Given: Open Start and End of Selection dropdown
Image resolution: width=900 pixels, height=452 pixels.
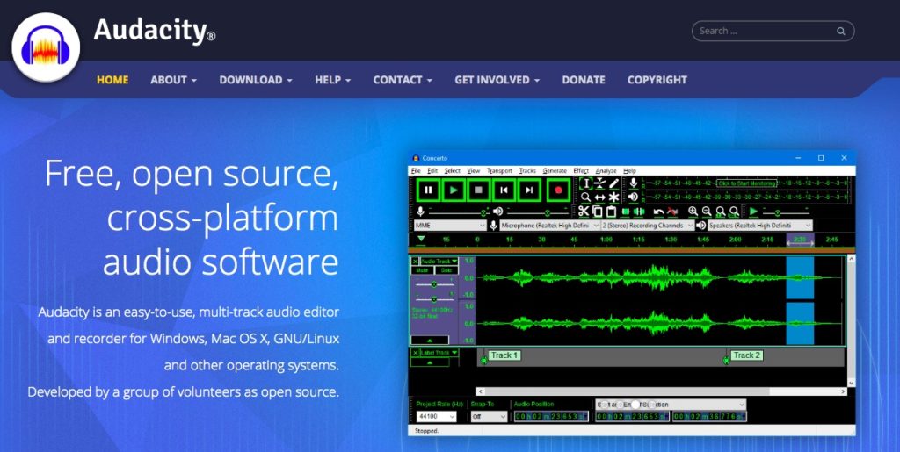Looking at the screenshot, I should click(x=671, y=405).
